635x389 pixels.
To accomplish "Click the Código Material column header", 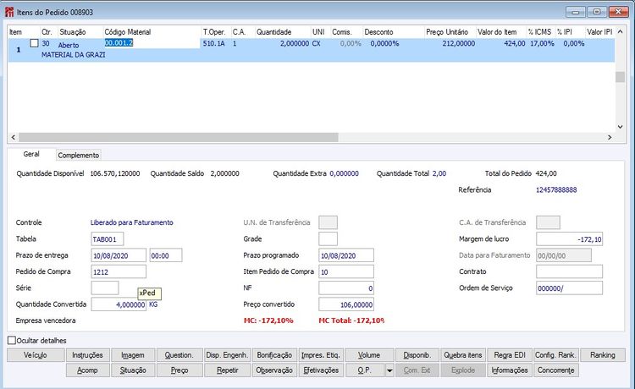I will 128,32.
